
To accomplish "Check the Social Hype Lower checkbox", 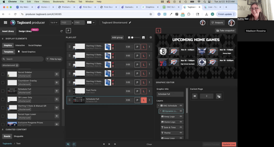I will point(3,116).
